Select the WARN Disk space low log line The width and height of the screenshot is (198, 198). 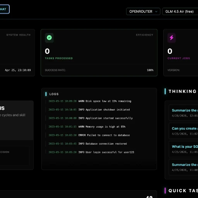click(x=90, y=101)
